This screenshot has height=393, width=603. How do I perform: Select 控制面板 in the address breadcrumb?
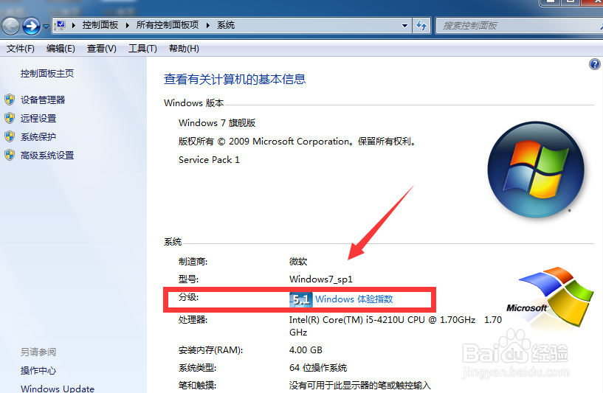point(100,25)
